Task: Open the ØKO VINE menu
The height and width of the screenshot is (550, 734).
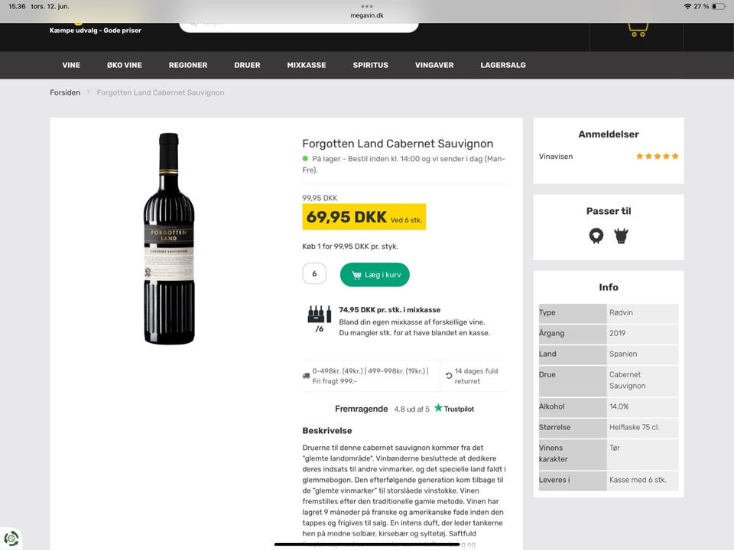Action: 125,65
